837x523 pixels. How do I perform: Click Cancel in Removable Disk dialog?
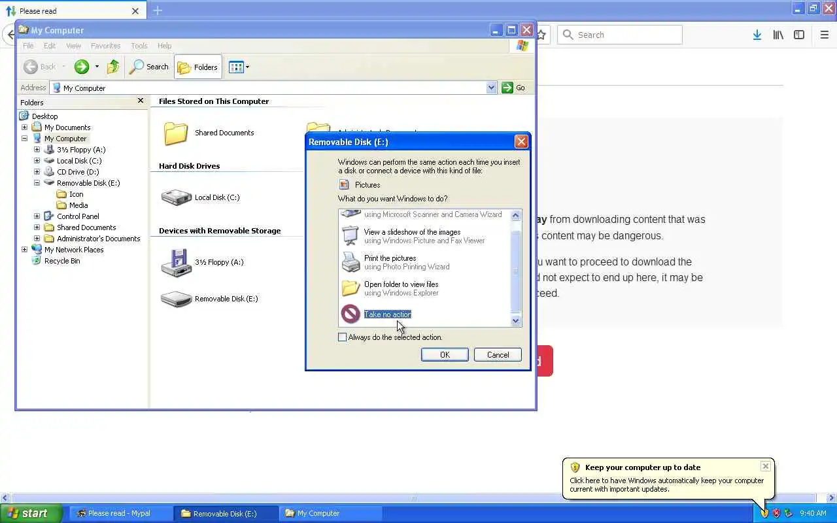point(498,355)
